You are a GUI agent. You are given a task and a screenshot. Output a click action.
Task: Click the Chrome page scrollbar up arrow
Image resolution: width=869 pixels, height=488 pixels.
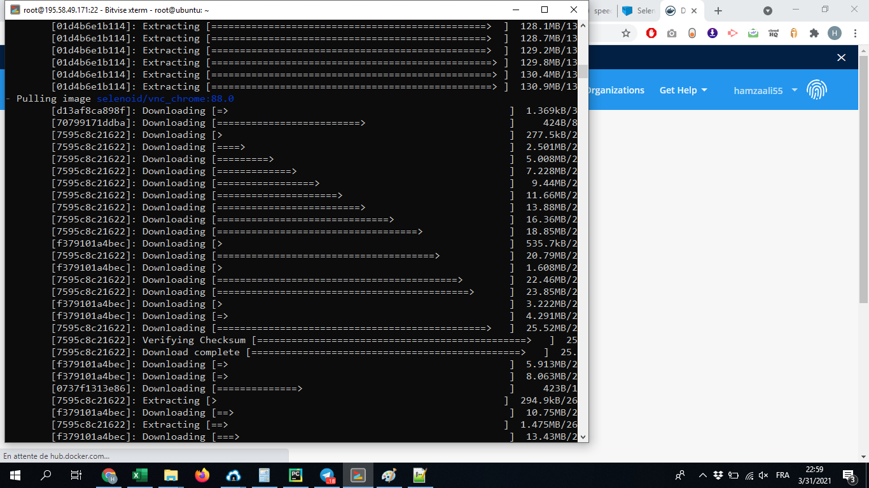[x=863, y=50]
